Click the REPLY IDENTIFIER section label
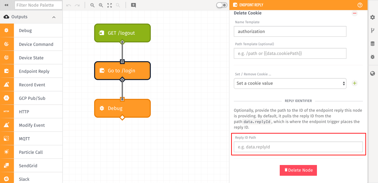The height and width of the screenshot is (183, 378). point(298,101)
